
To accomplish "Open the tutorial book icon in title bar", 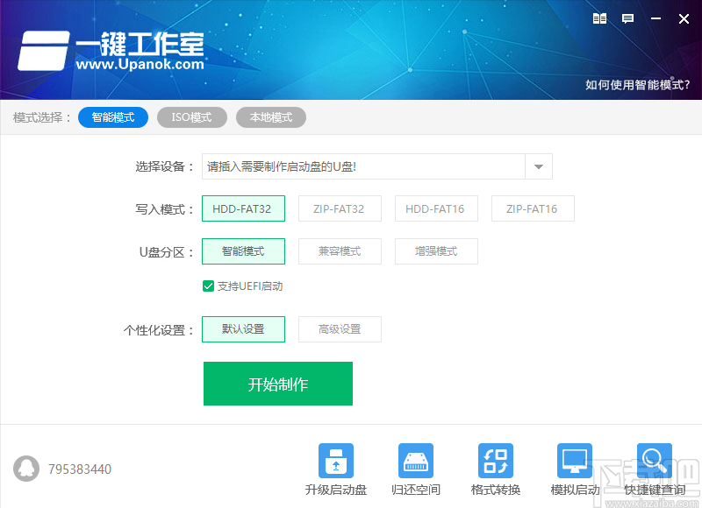I will click(x=599, y=18).
